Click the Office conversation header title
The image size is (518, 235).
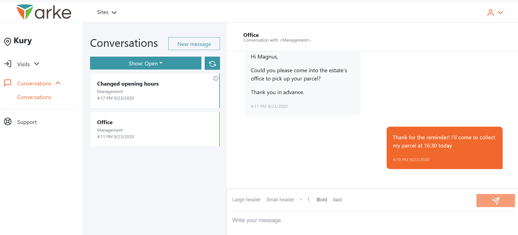tap(251, 35)
